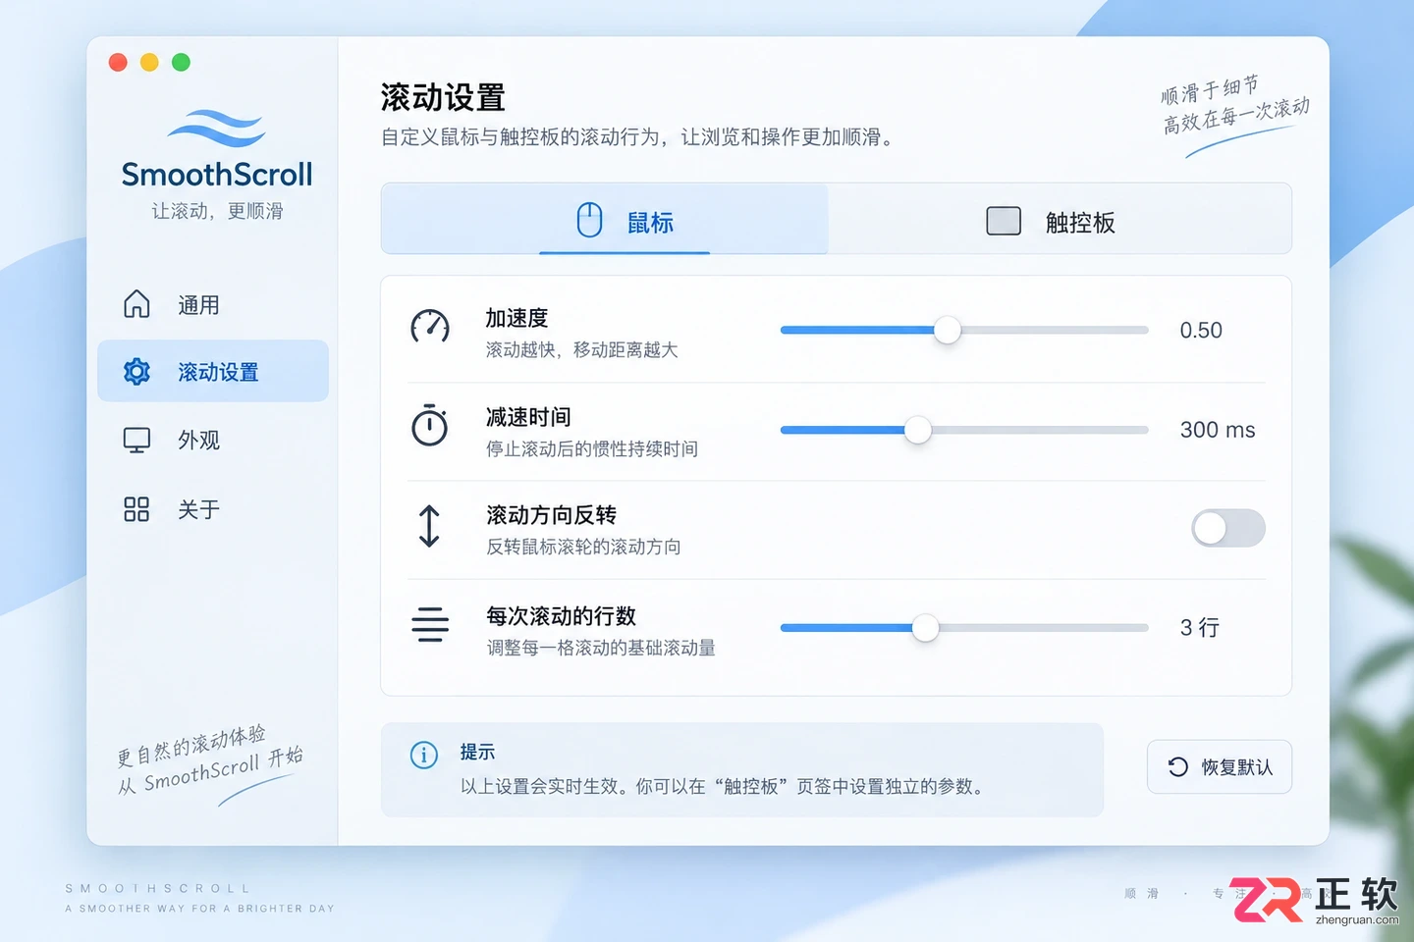The image size is (1414, 942).
Task: Switch to the 触控板 tab
Action: click(x=1060, y=219)
